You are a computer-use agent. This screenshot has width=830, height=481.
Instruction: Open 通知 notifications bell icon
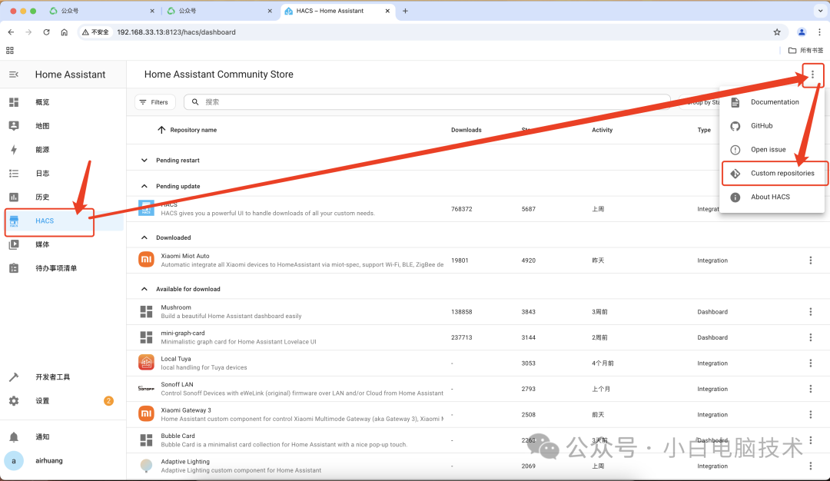(x=14, y=437)
